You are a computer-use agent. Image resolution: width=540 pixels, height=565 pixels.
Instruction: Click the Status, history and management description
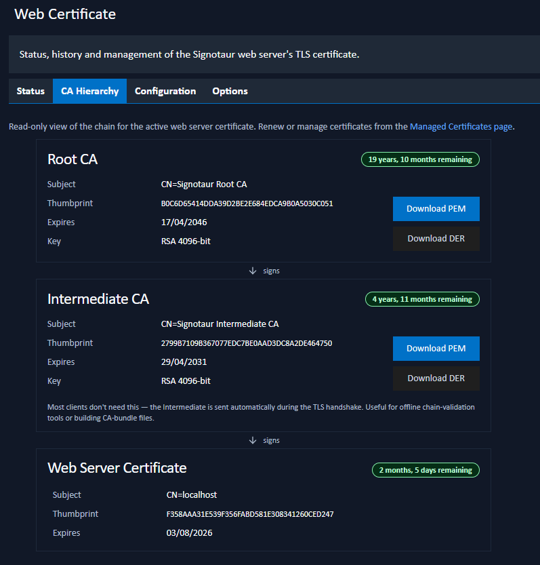(x=189, y=54)
